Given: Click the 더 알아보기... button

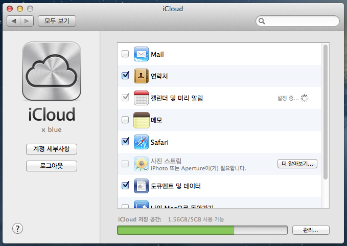Looking at the screenshot, I should (x=297, y=164).
